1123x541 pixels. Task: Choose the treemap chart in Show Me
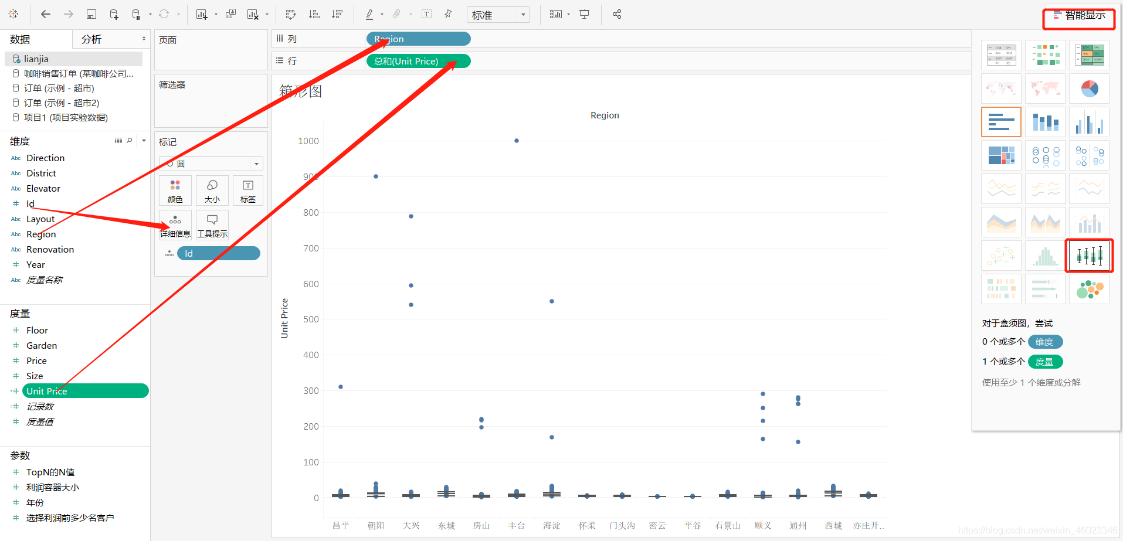tap(1001, 155)
